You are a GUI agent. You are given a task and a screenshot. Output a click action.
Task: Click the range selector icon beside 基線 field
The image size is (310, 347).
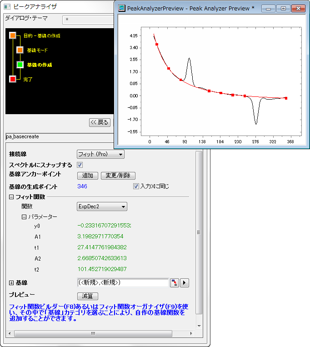pyautogui.click(x=174, y=283)
